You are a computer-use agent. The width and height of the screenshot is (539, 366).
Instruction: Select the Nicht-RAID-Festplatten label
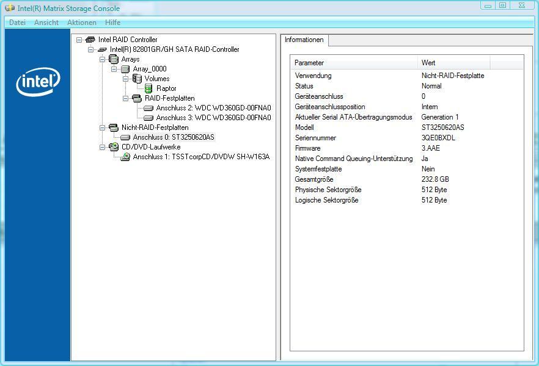point(155,127)
